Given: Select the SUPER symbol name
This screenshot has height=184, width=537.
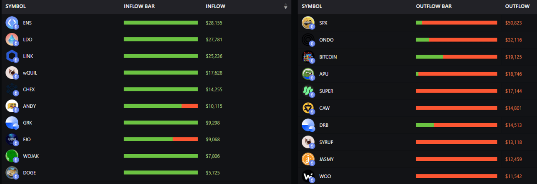Looking at the screenshot, I should point(326,91).
